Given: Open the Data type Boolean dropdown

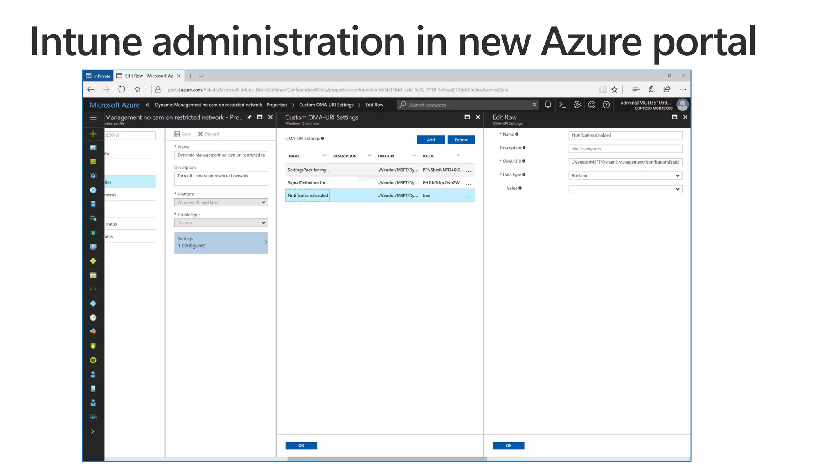Looking at the screenshot, I should tap(625, 176).
